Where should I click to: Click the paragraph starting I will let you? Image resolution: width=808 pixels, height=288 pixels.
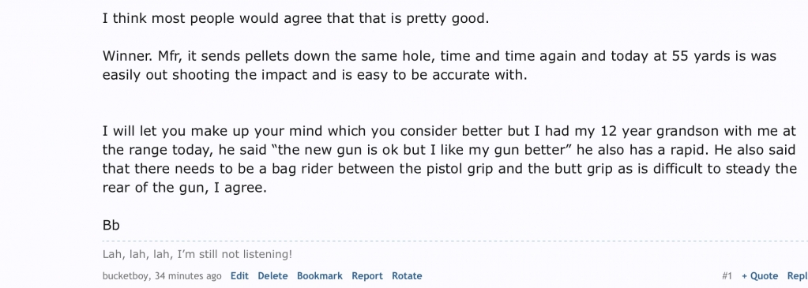pyautogui.click(x=450, y=159)
